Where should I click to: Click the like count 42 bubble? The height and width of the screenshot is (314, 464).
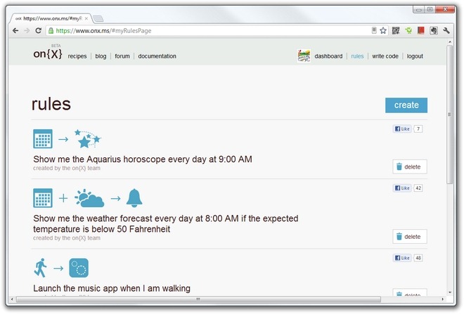418,188
